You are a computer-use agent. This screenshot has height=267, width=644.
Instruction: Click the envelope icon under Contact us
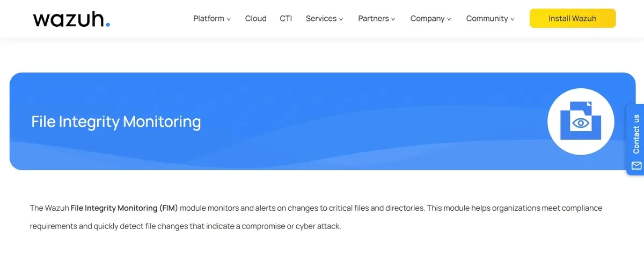coord(636,166)
